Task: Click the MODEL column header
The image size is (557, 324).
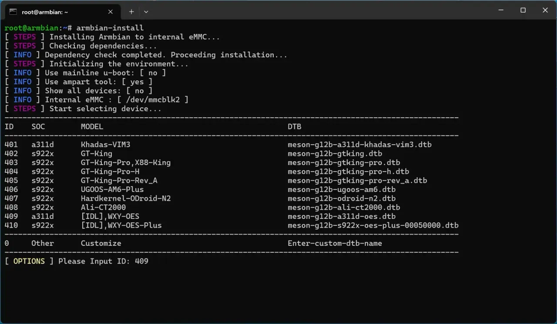Action: point(92,127)
